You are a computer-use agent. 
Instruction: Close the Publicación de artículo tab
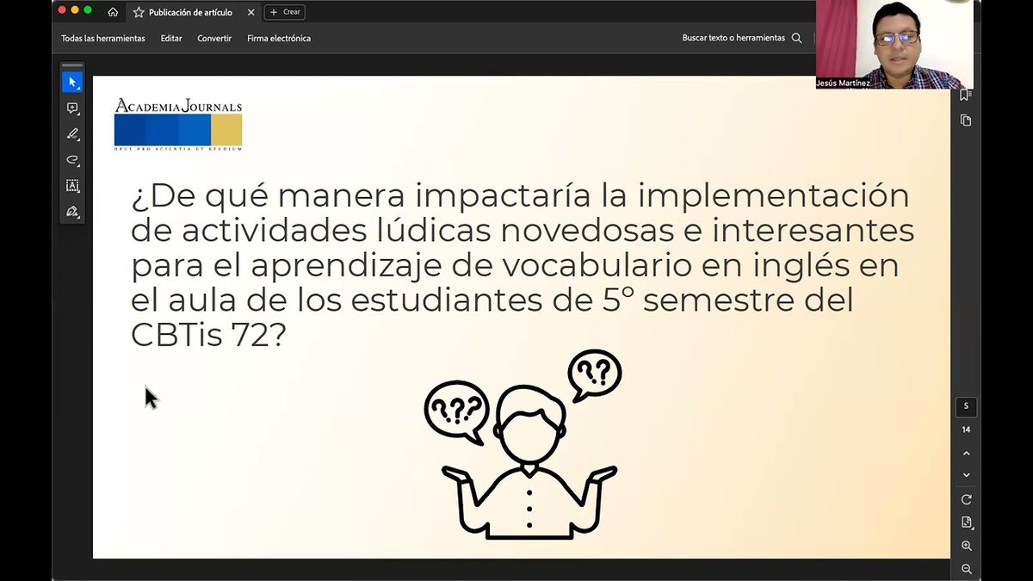coord(251,12)
